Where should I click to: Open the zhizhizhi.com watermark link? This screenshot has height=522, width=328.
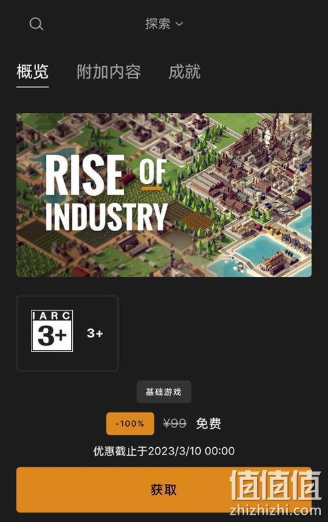(276, 510)
